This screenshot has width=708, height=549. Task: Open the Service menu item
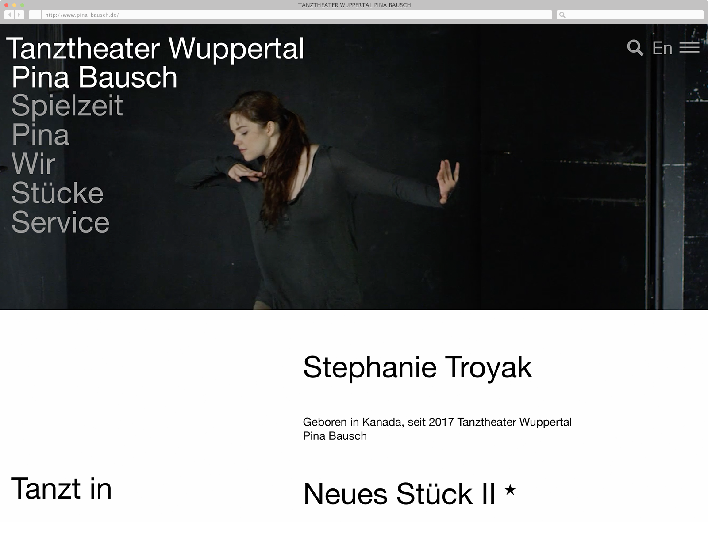[x=60, y=222]
